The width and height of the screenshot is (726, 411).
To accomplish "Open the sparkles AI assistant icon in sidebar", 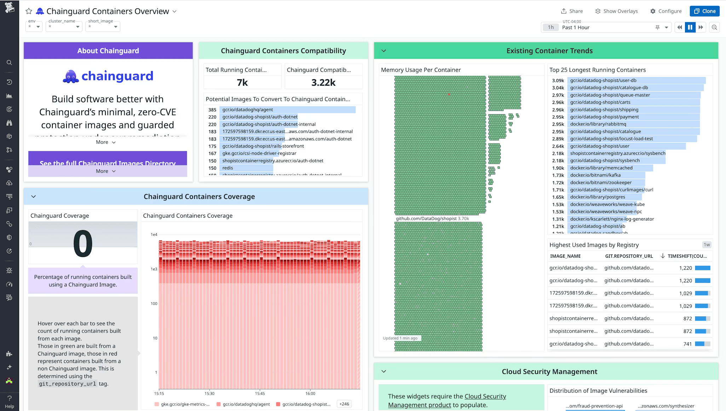I will point(9,367).
